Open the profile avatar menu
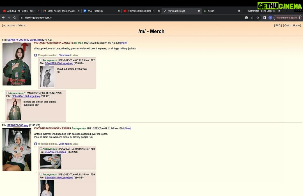Screen dimensions: 303x196 [x=270, y=18]
